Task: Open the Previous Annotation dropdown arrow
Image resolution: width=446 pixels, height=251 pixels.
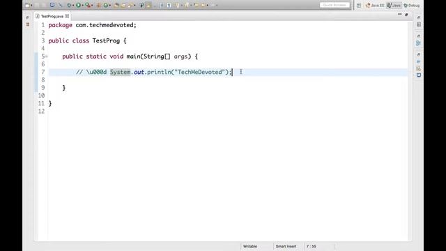Action: [191, 5]
